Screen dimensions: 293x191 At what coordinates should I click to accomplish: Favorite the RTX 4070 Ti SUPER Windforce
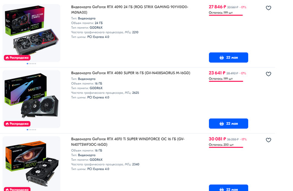(x=268, y=140)
